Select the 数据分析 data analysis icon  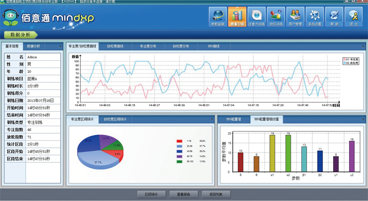point(237,17)
